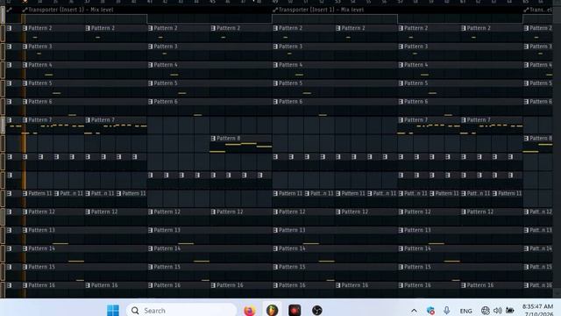Click the taskbar Search box

tap(181, 310)
